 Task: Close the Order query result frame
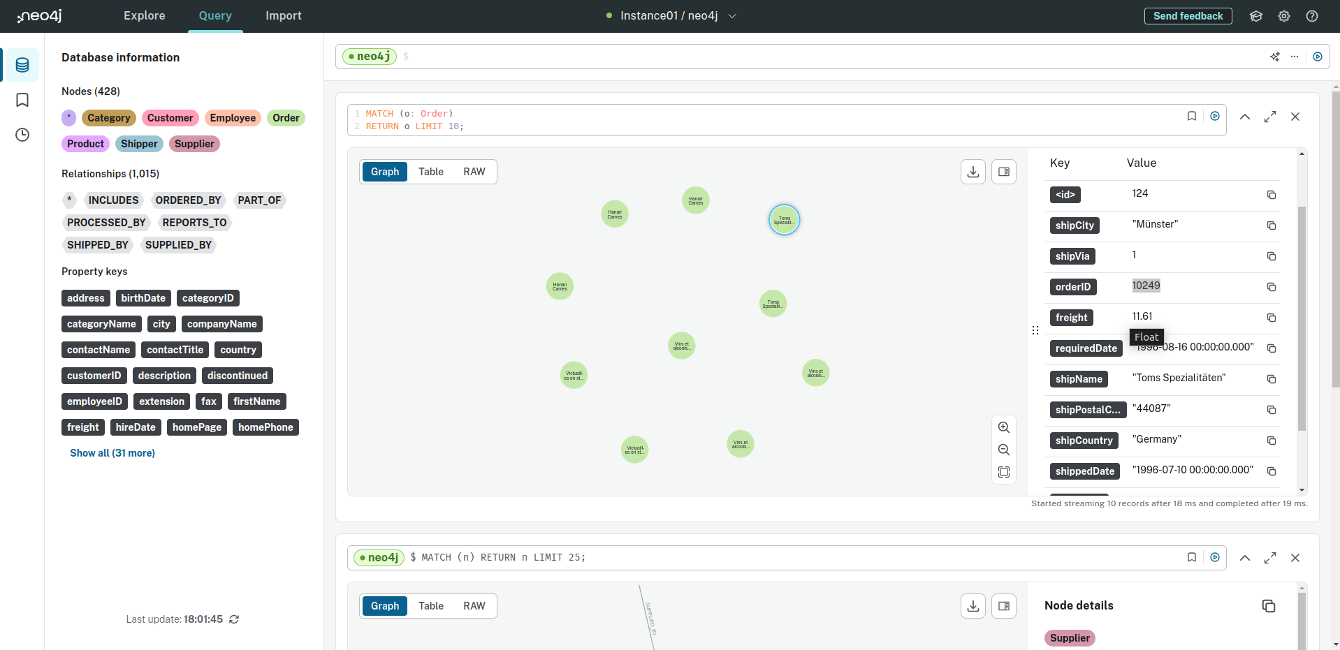1295,117
